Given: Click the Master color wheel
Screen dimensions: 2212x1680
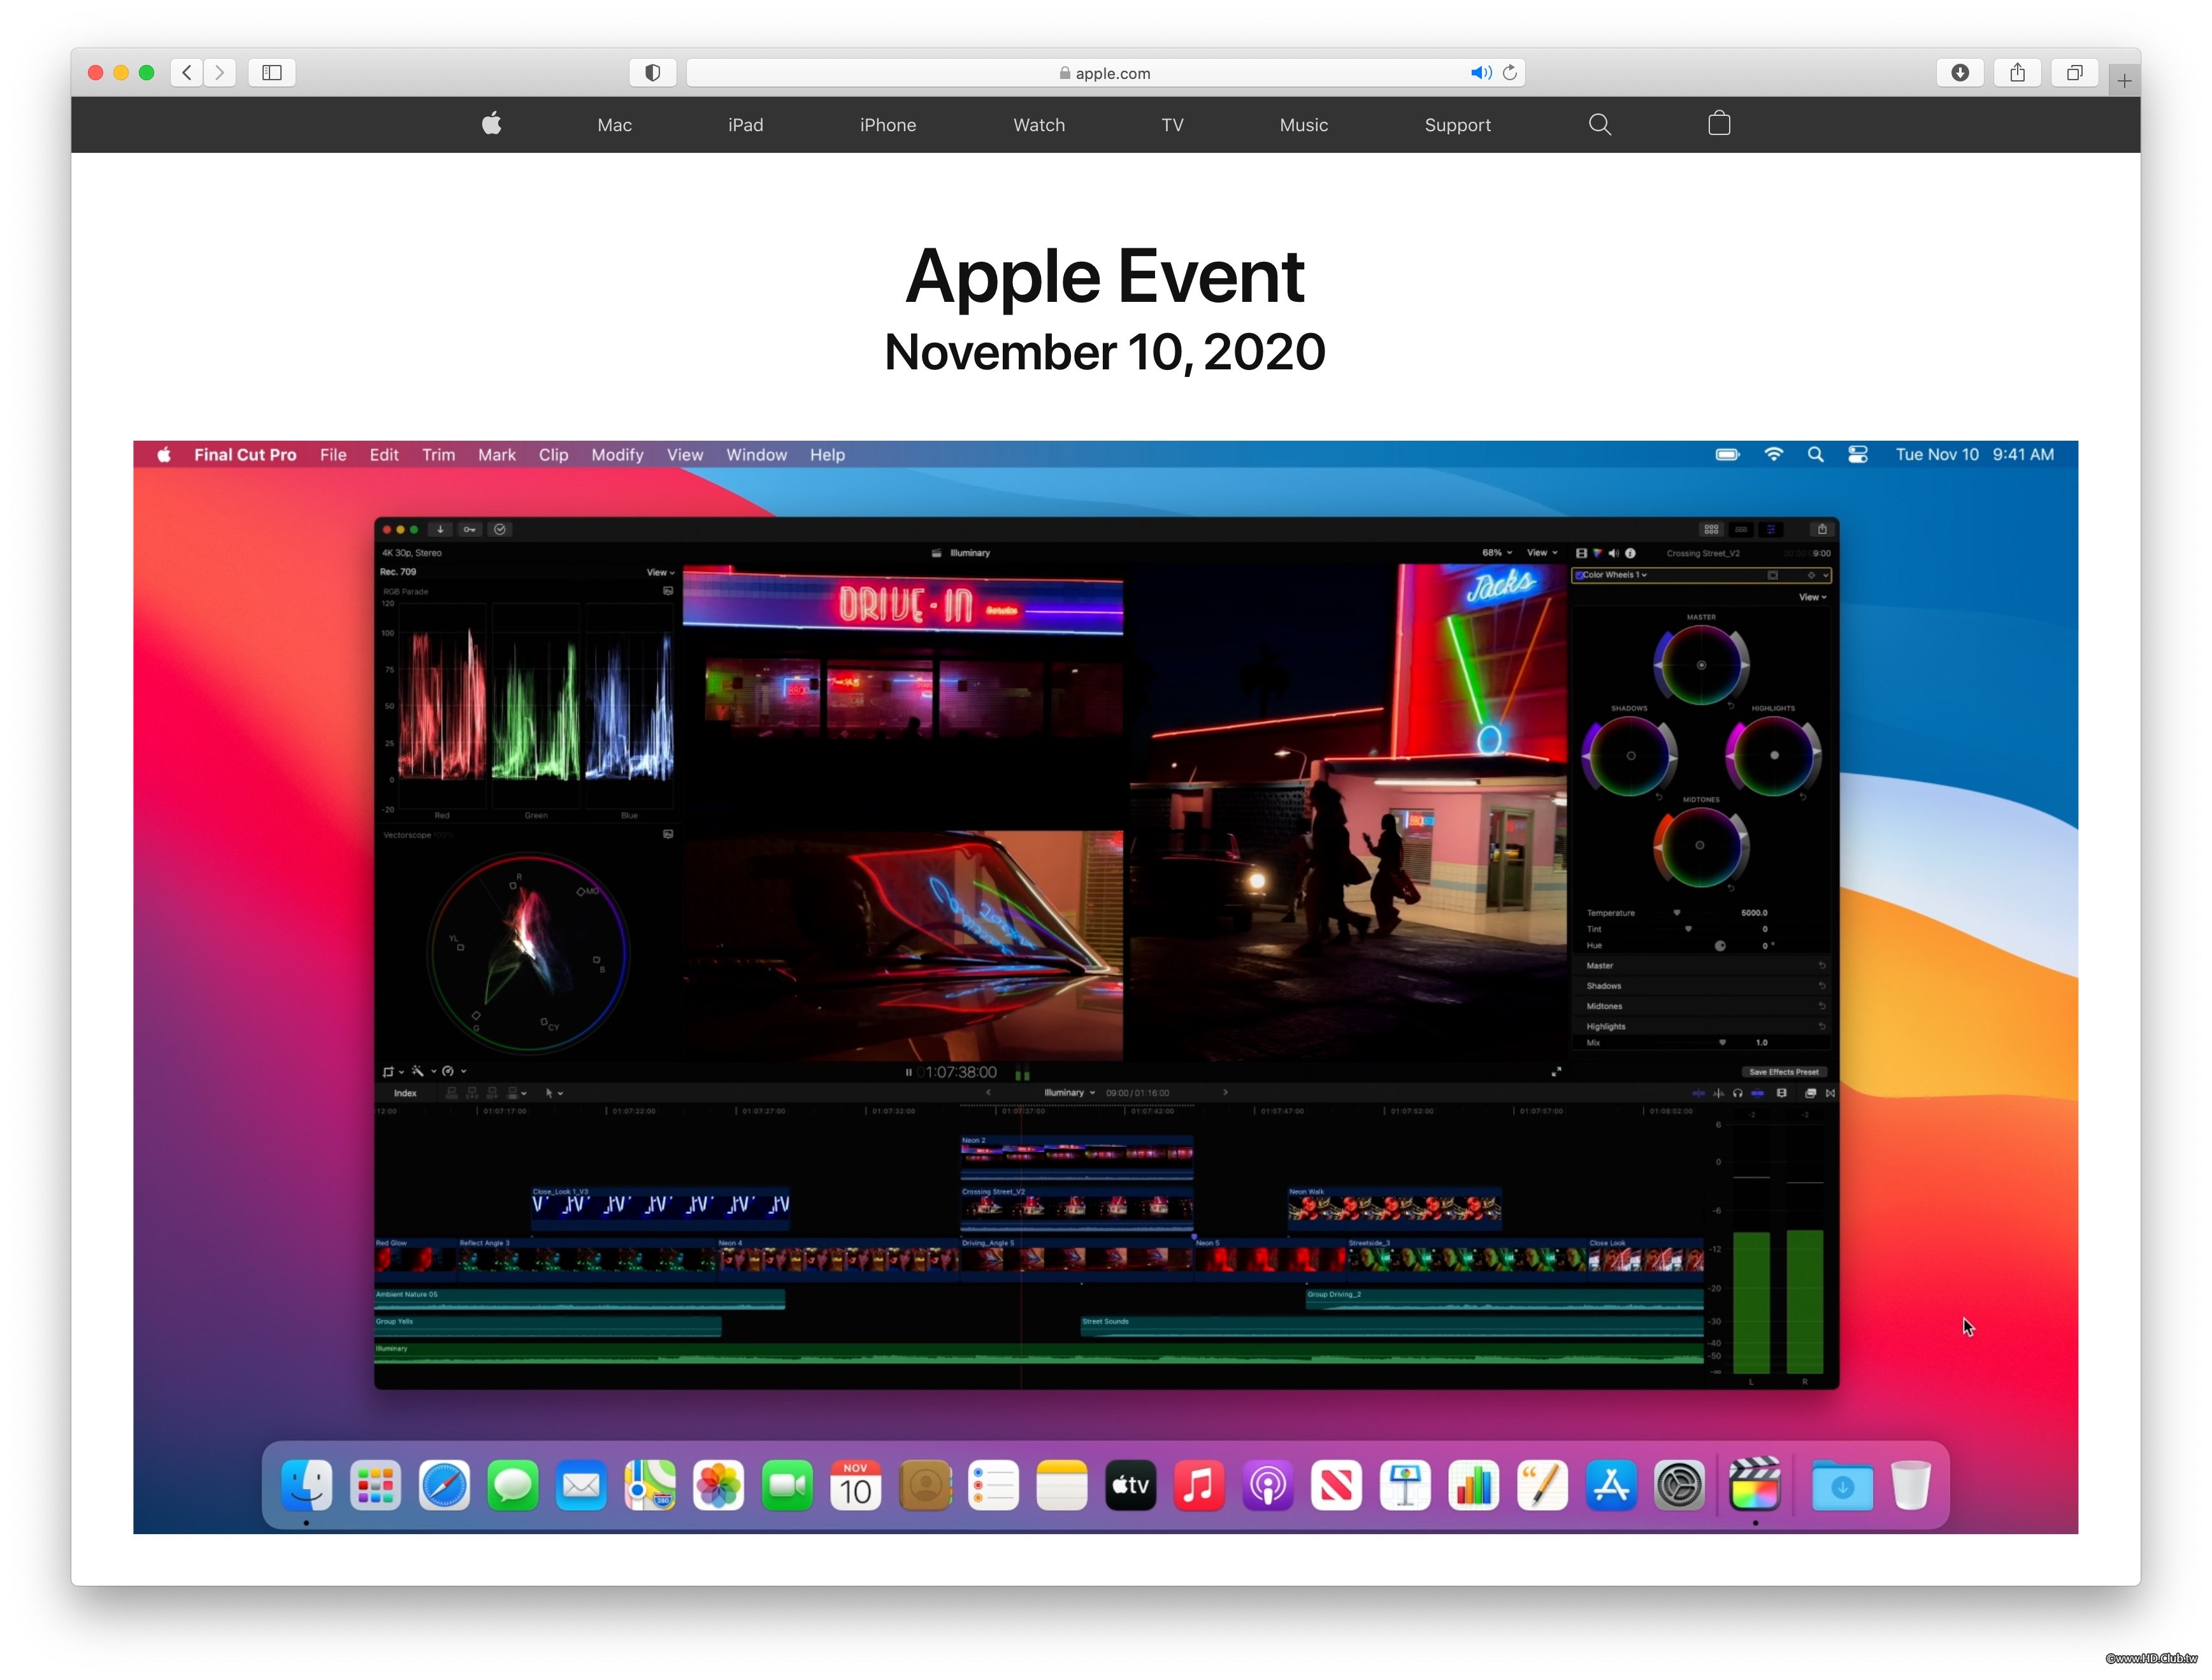Looking at the screenshot, I should [1701, 665].
